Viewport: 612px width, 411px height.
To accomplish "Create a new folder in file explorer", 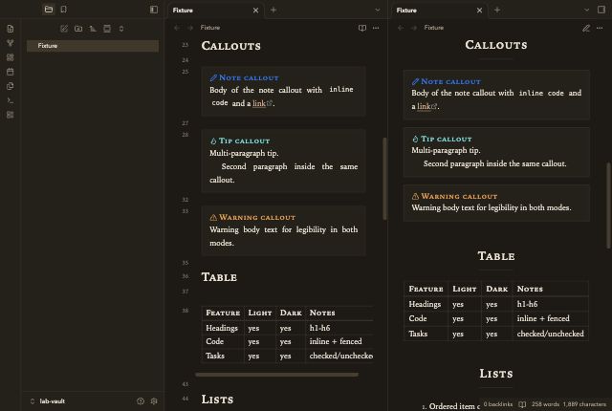I will tap(78, 29).
